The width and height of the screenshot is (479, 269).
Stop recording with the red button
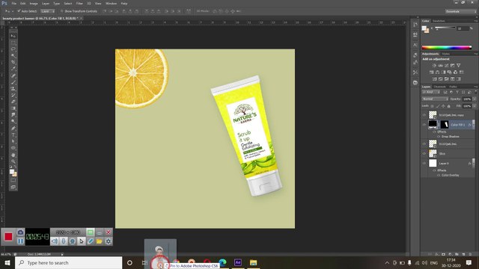pyautogui.click(x=8, y=237)
